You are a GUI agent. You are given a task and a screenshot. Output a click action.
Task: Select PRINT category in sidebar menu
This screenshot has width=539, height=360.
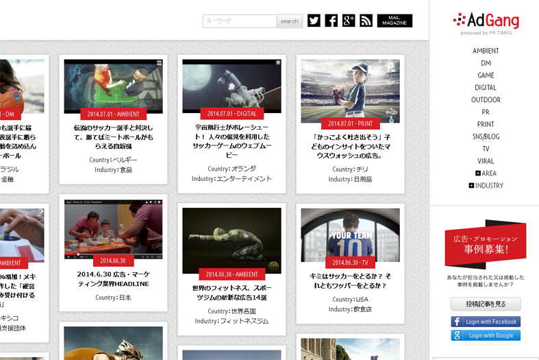click(486, 124)
